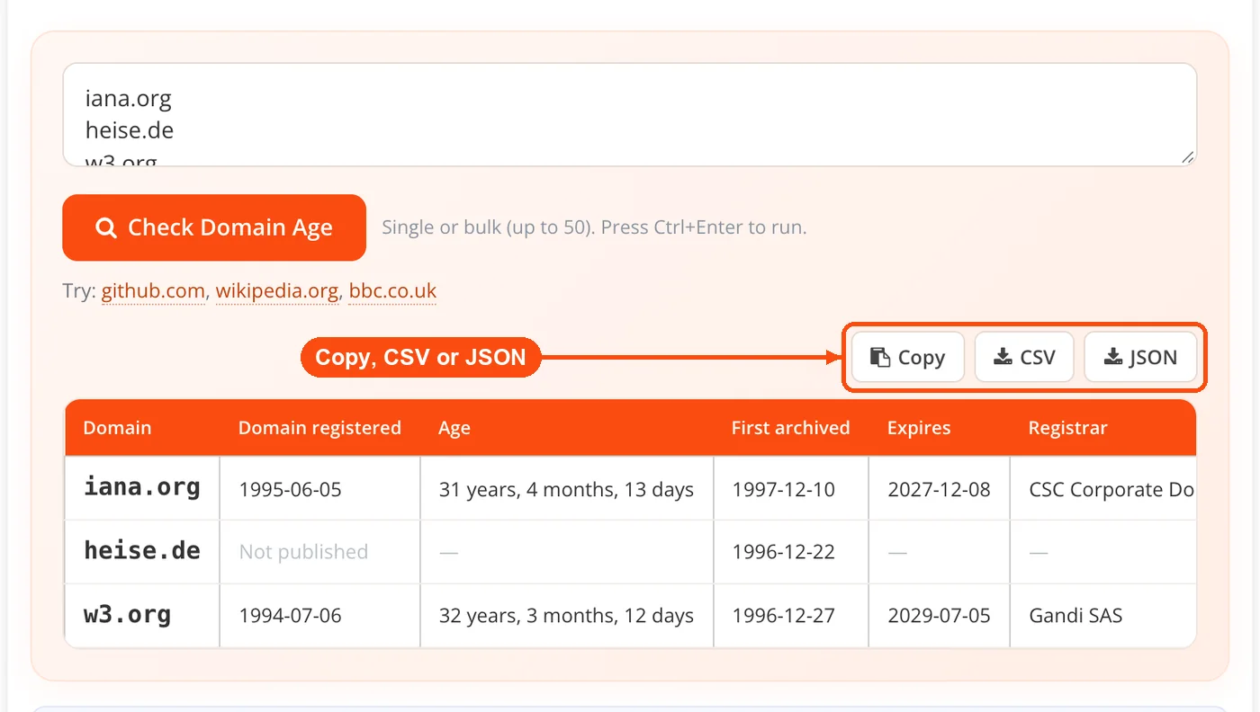Click expiry date 2029-07-05
The width and height of the screenshot is (1260, 712).
coord(939,616)
